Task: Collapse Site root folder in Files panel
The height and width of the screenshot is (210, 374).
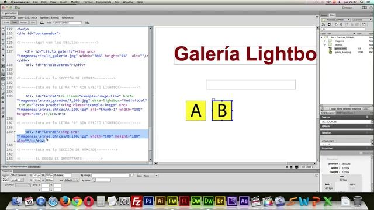Action: pos(322,37)
